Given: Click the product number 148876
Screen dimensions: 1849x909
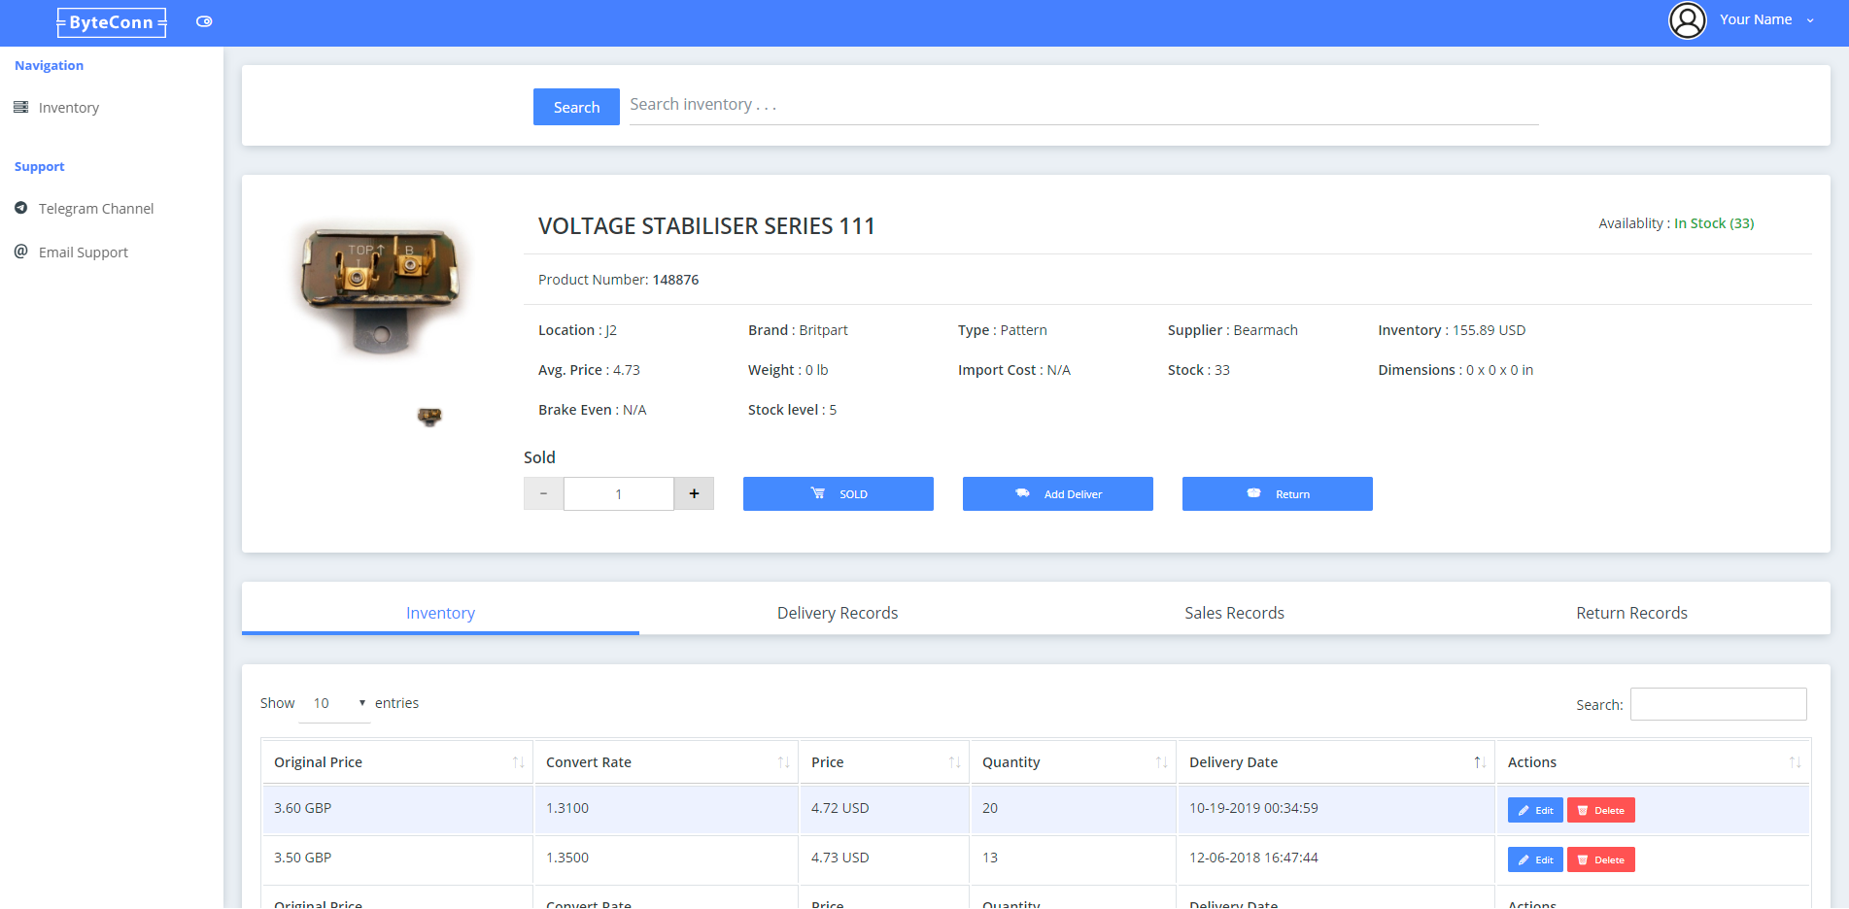Looking at the screenshot, I should click(x=675, y=280).
